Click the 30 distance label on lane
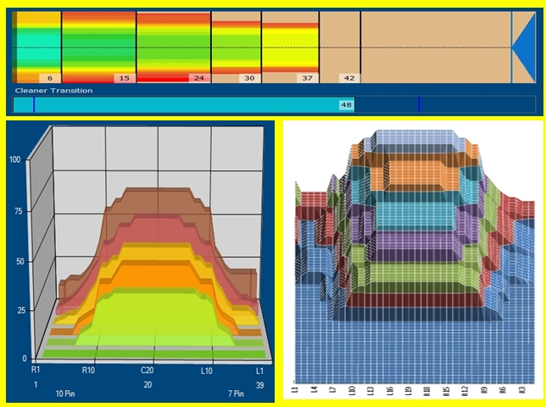 249,77
